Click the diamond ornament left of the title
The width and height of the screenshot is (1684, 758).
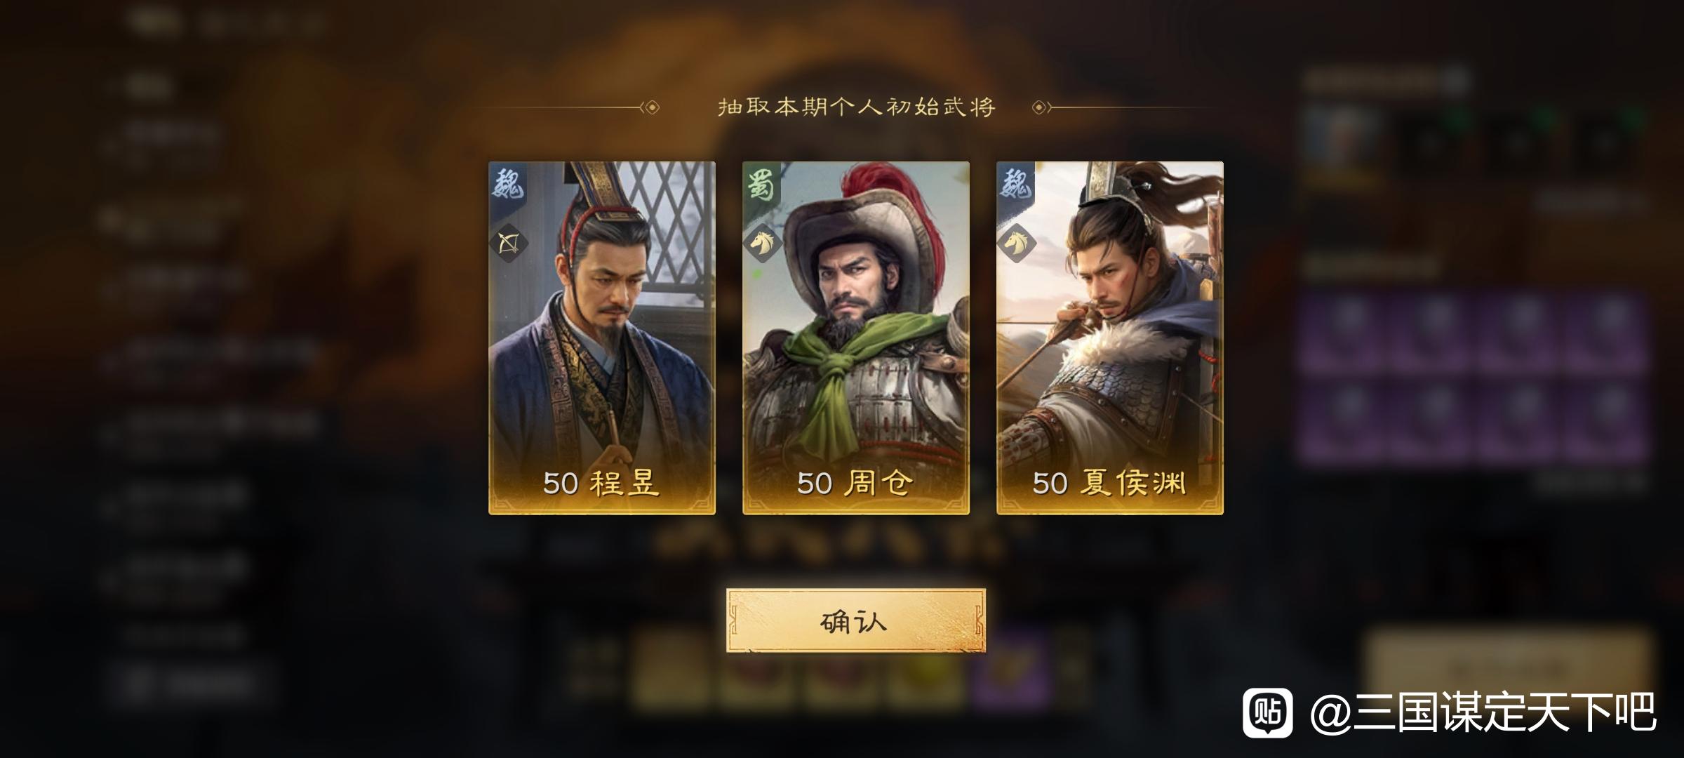click(652, 107)
